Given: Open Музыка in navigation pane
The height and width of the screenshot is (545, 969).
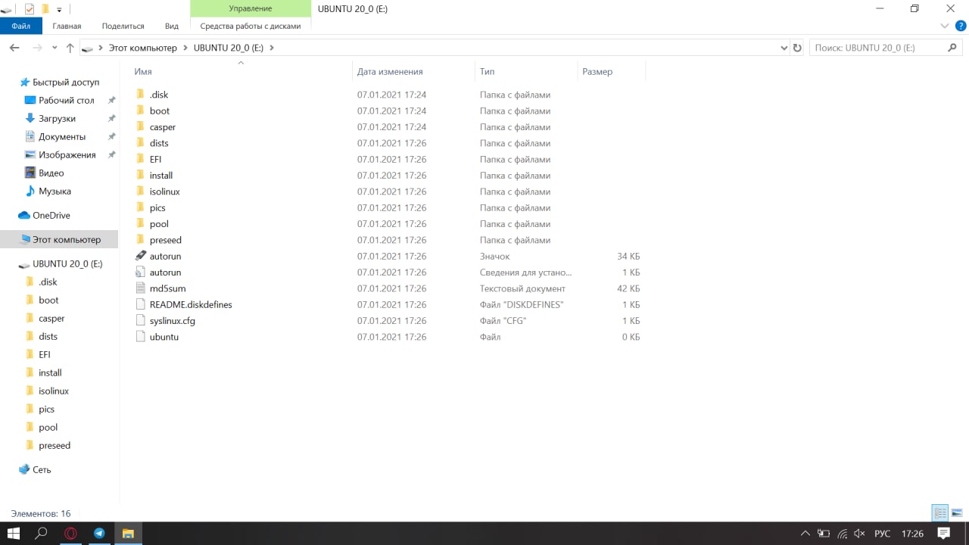Looking at the screenshot, I should click(x=55, y=192).
